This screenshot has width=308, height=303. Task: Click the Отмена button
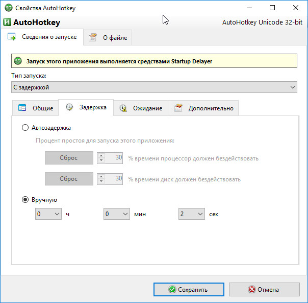tap(264, 289)
